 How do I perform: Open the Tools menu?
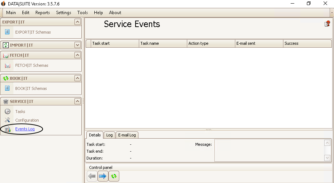pyautogui.click(x=82, y=13)
